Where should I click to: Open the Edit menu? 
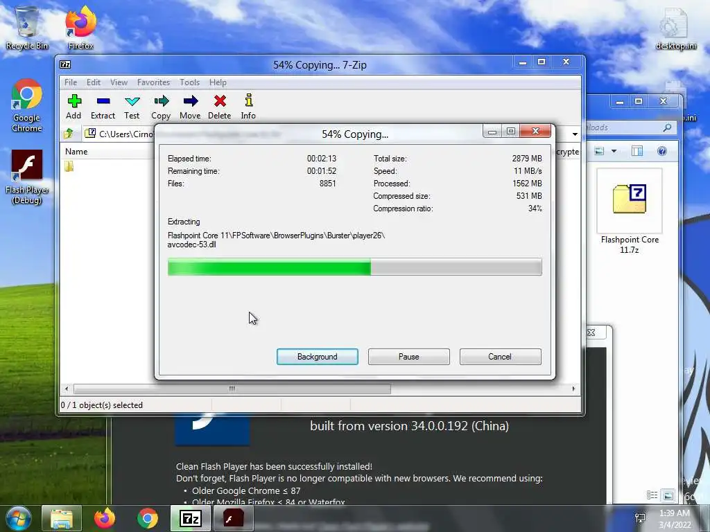tap(94, 82)
